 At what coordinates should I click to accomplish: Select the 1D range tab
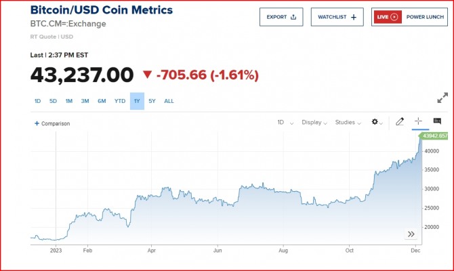click(x=38, y=101)
